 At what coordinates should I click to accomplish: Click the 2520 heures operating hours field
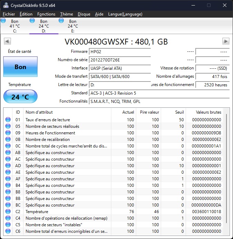point(213,85)
